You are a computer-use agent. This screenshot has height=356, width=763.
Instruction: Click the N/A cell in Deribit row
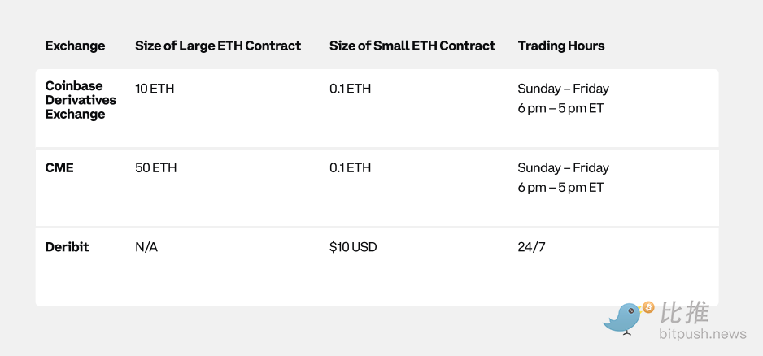tap(146, 246)
